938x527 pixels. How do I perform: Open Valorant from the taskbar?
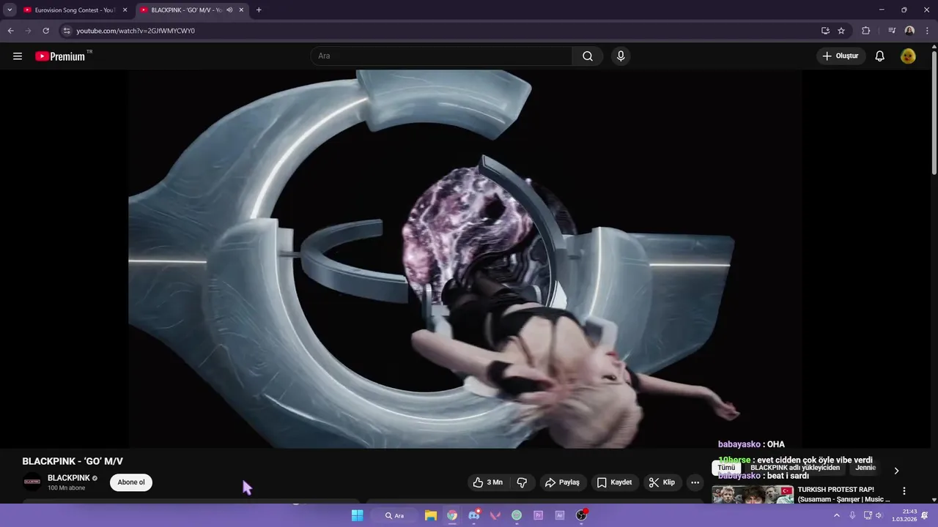[495, 515]
